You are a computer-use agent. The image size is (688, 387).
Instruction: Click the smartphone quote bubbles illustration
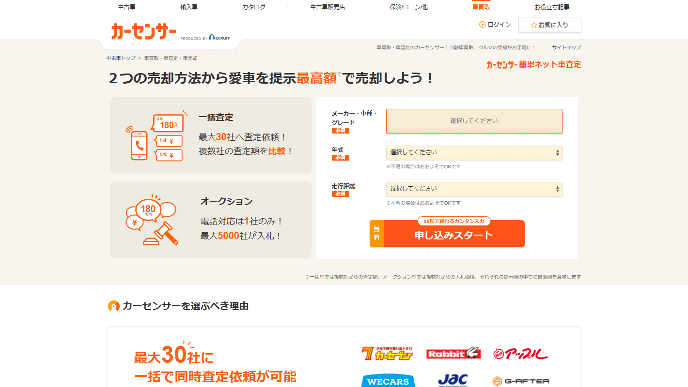coord(156,136)
